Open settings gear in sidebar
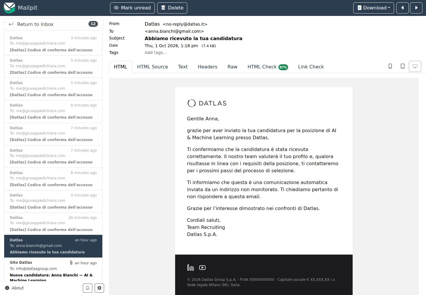Image resolution: width=426 pixels, height=295 pixels. pos(99,288)
